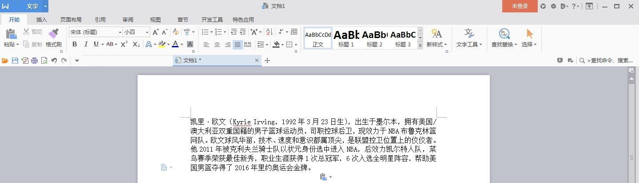Click the distributed alignment icon
The image size is (639, 183).
click(248, 44)
